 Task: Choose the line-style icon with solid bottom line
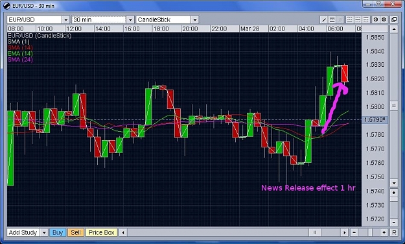(x=349, y=19)
